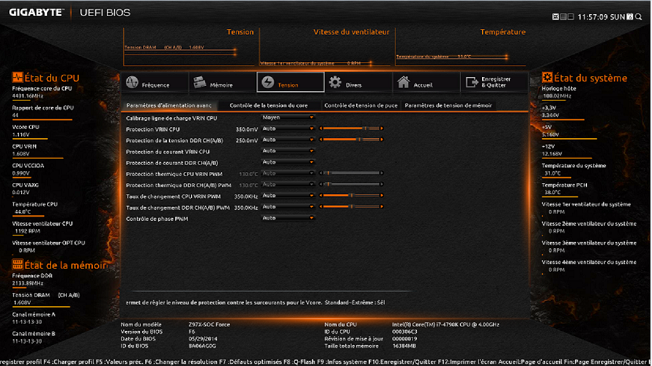Click the 05/29/2014 BIOS date
The height and width of the screenshot is (366, 652).
click(x=204, y=338)
